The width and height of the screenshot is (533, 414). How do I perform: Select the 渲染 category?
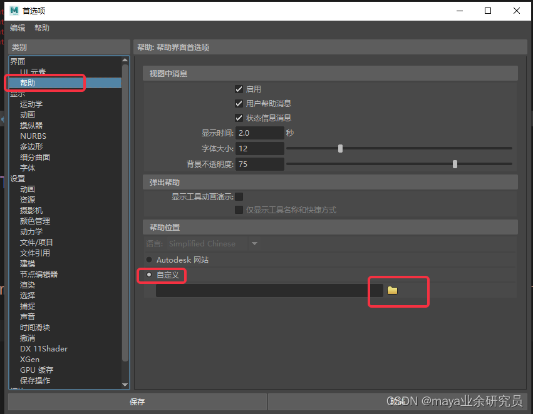point(28,285)
